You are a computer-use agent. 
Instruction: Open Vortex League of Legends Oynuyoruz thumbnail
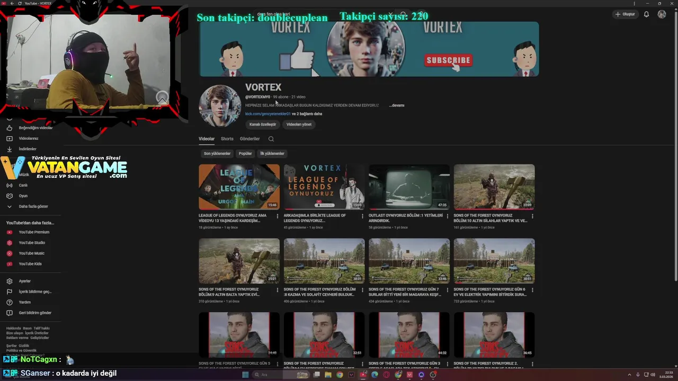pos(324,187)
